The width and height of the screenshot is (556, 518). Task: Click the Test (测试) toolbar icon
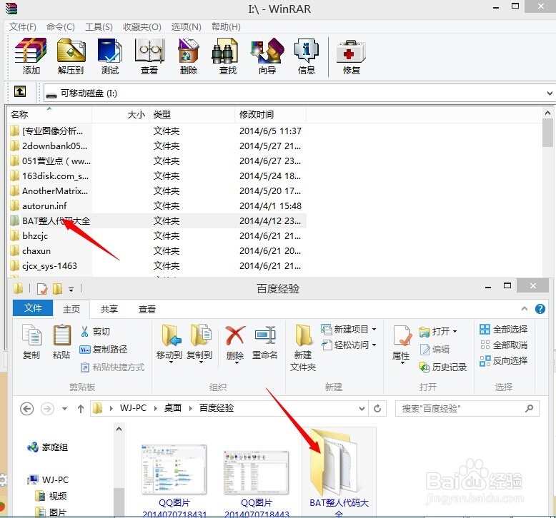(x=110, y=56)
